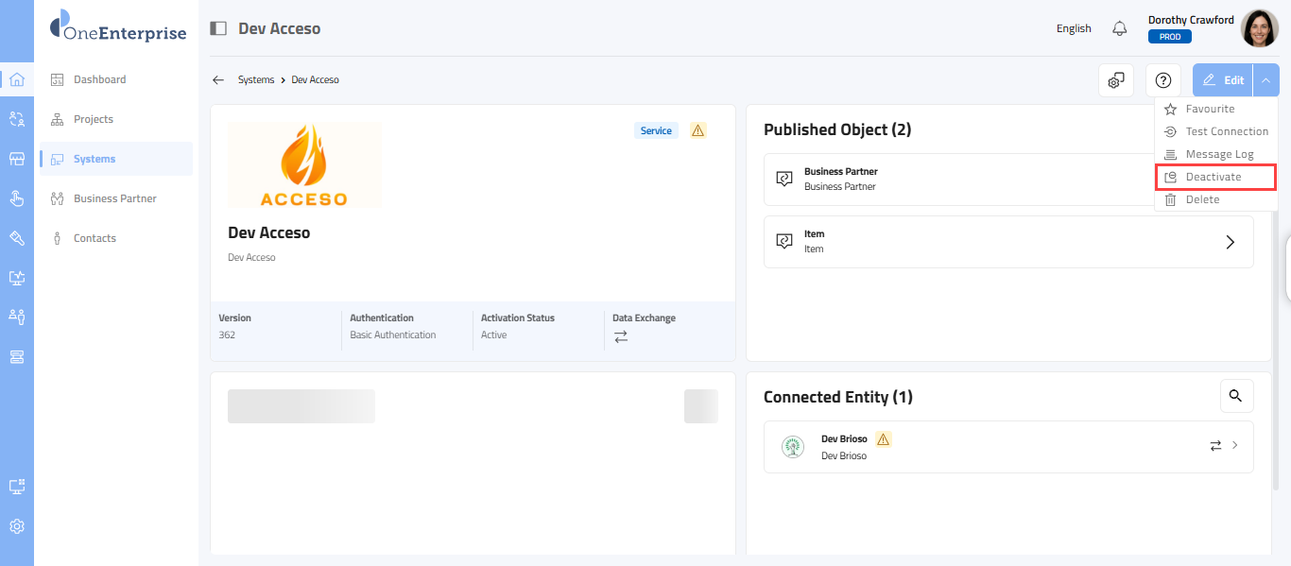The height and width of the screenshot is (566, 1291).
Task: Expand the Item published object chevron
Action: coord(1230,242)
